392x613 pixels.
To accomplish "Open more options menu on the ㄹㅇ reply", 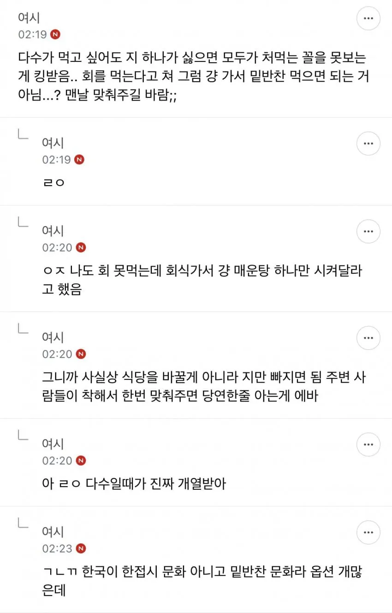I will coord(368,144).
